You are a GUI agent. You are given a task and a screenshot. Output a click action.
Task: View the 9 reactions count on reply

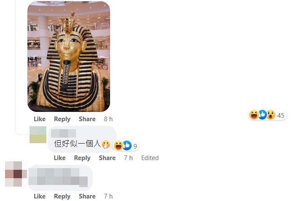point(135,146)
